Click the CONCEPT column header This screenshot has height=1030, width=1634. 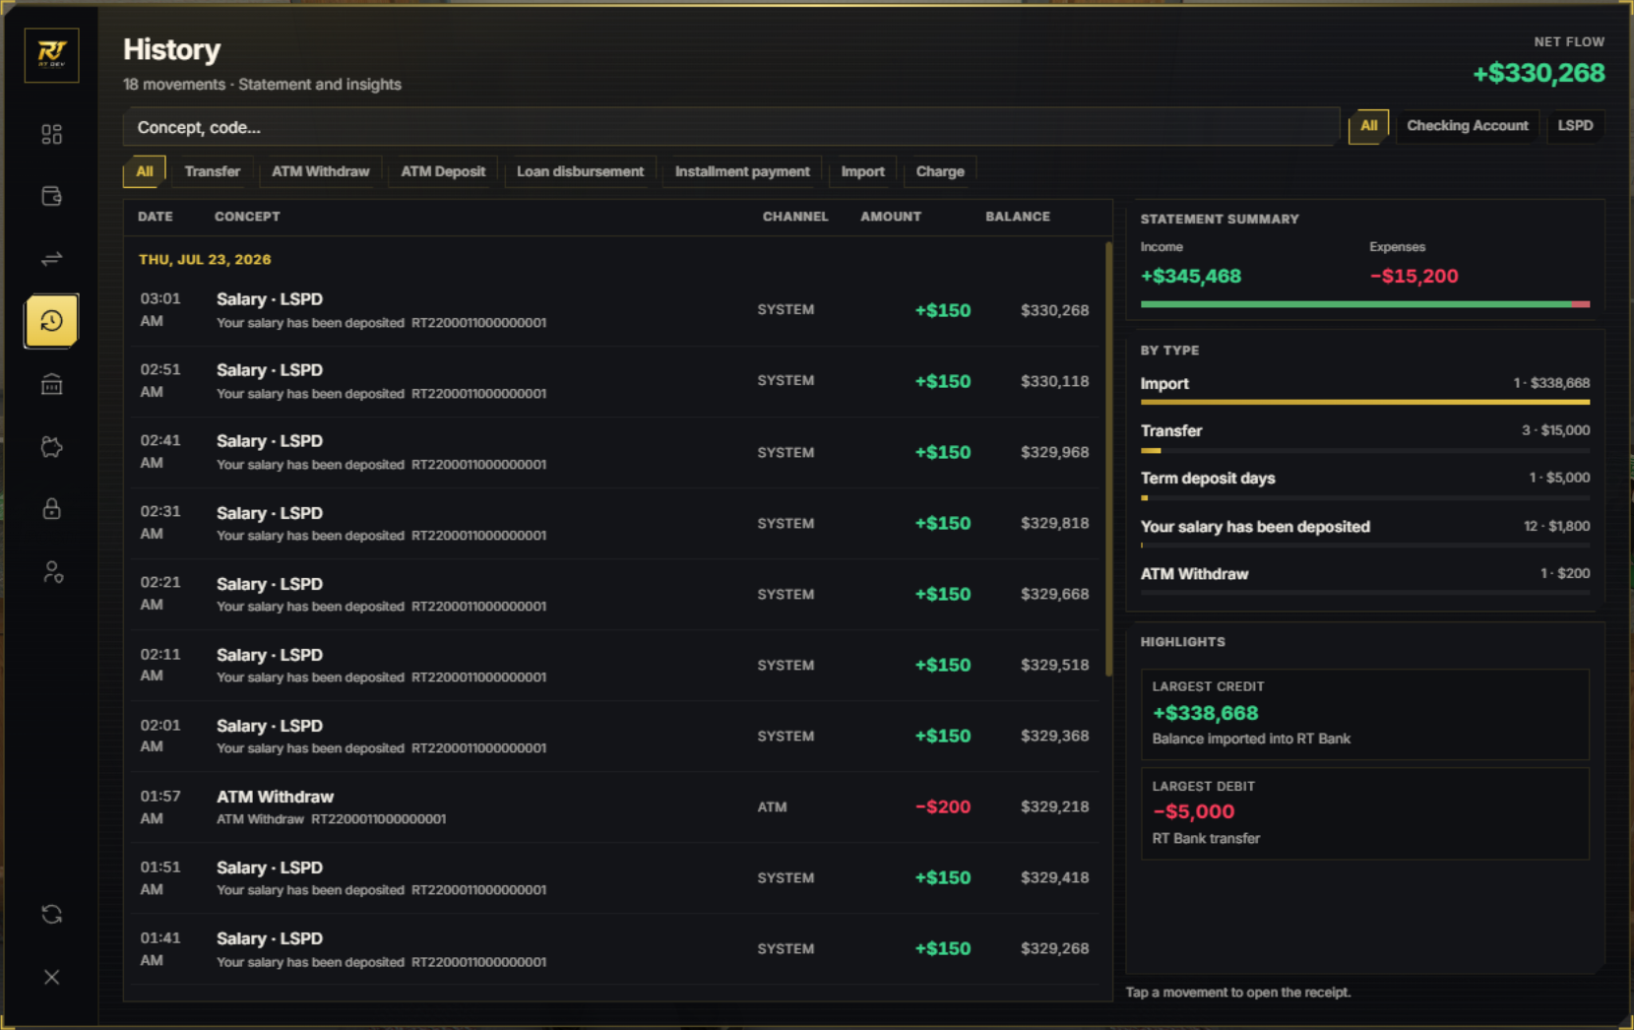(x=247, y=217)
